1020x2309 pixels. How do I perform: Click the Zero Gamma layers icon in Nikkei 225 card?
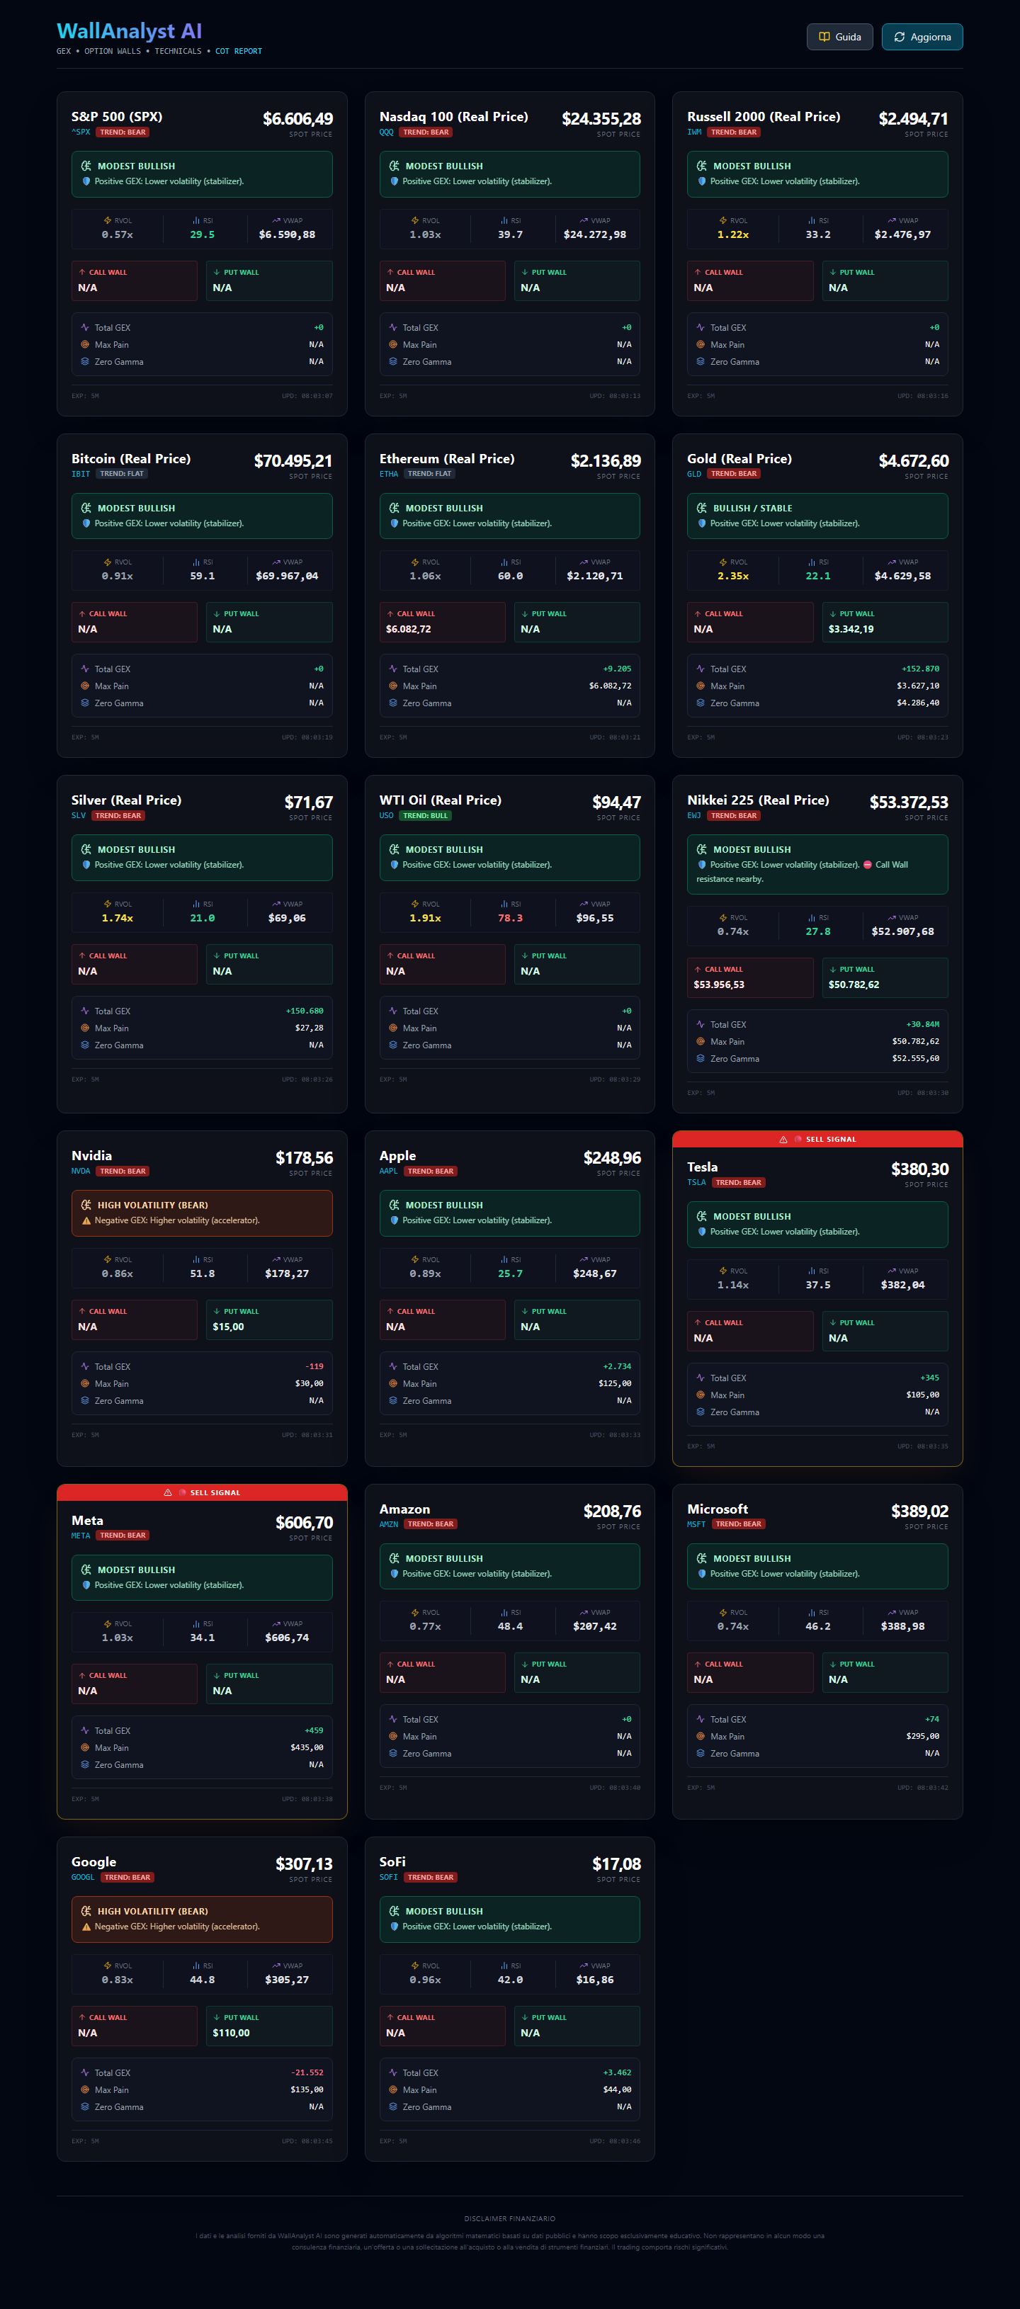tap(700, 1059)
